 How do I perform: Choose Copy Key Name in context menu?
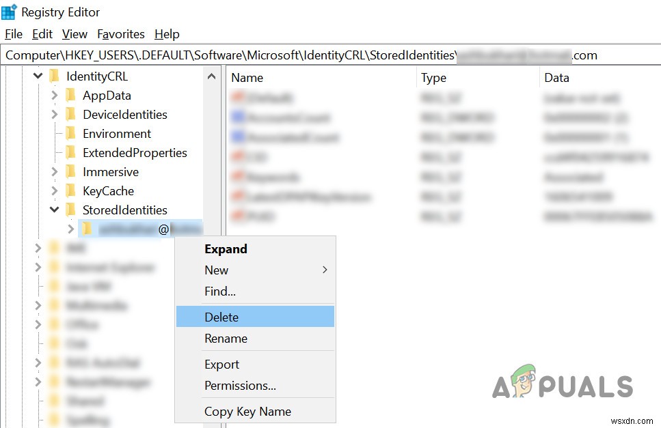click(255, 411)
